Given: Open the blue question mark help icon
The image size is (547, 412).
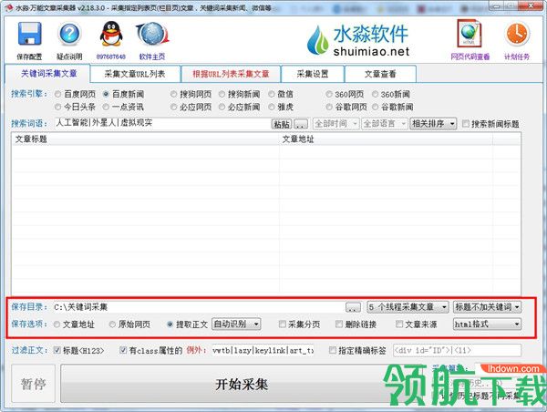Looking at the screenshot, I should (69, 34).
